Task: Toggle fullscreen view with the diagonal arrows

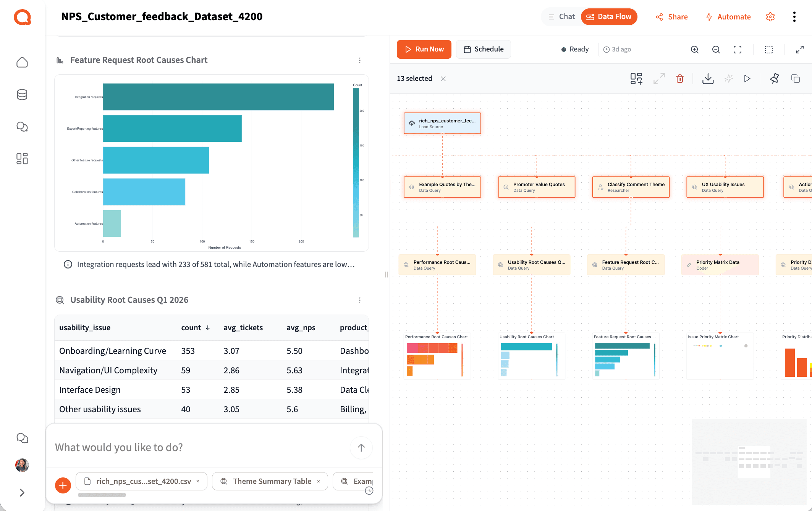Action: 800,49
